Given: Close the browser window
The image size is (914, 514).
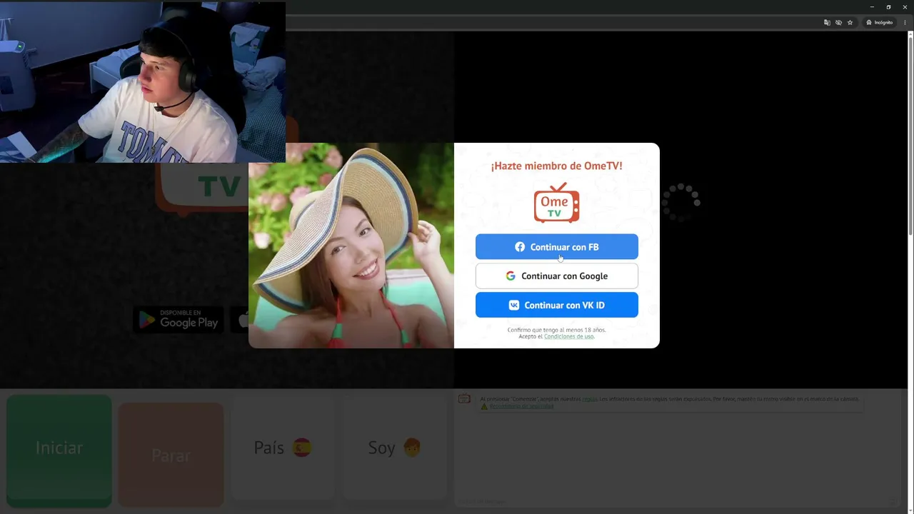Looking at the screenshot, I should coord(905,7).
